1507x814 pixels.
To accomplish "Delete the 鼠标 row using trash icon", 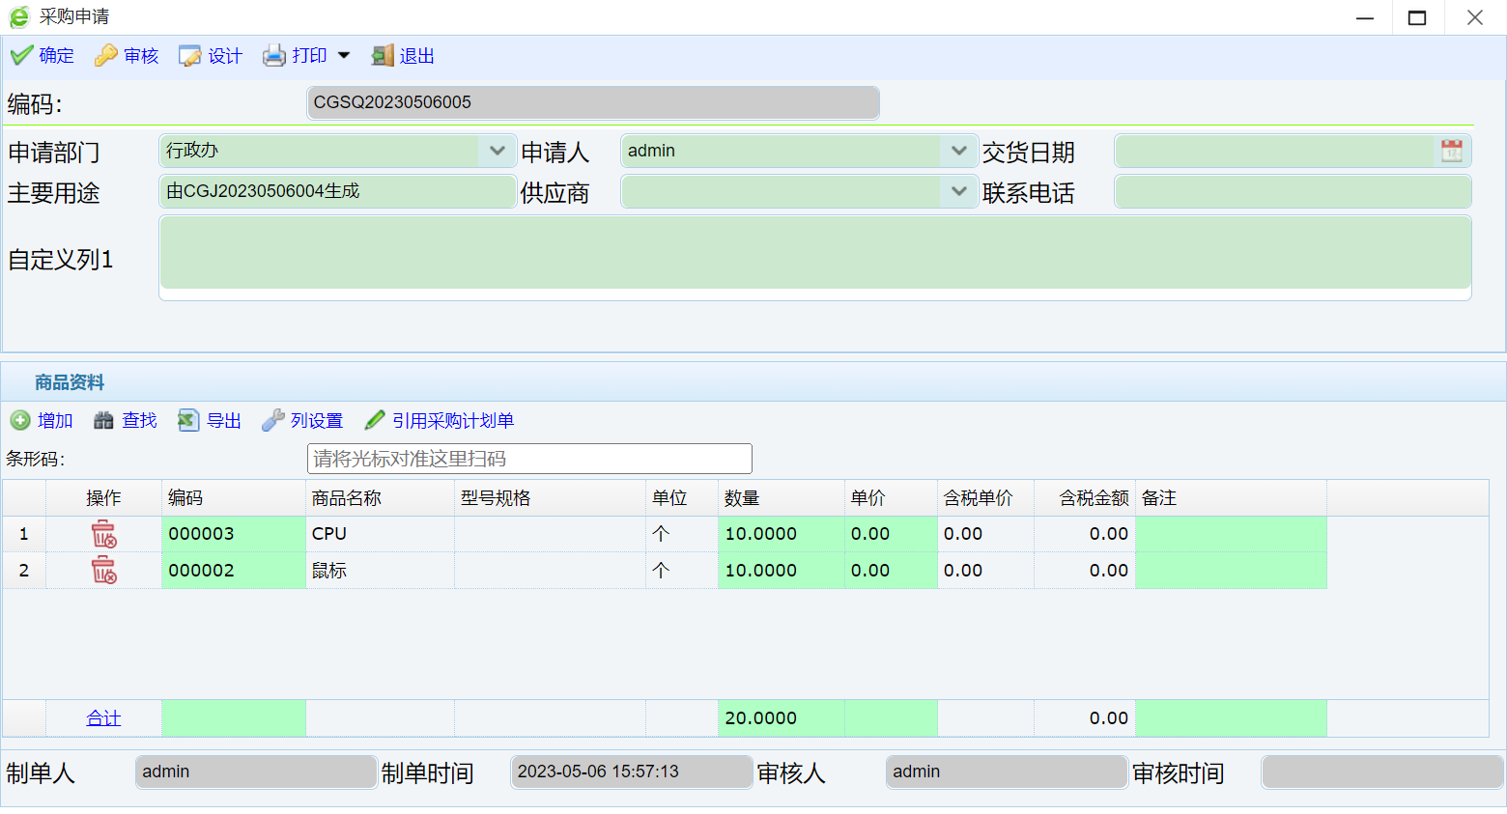I will click(103, 571).
